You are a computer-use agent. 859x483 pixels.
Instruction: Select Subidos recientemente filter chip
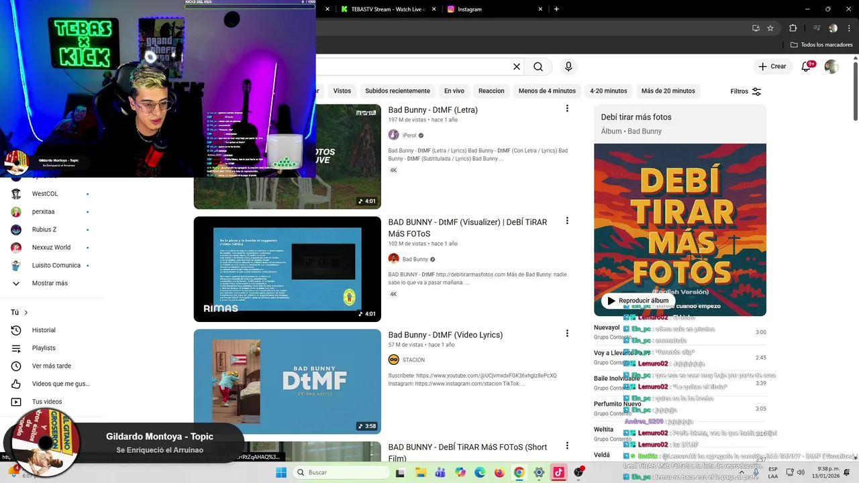tap(397, 91)
